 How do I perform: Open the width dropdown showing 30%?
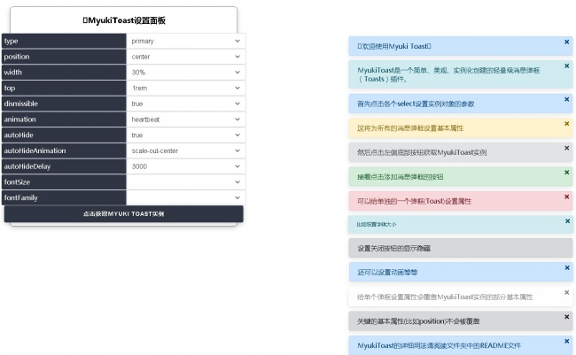[185, 73]
